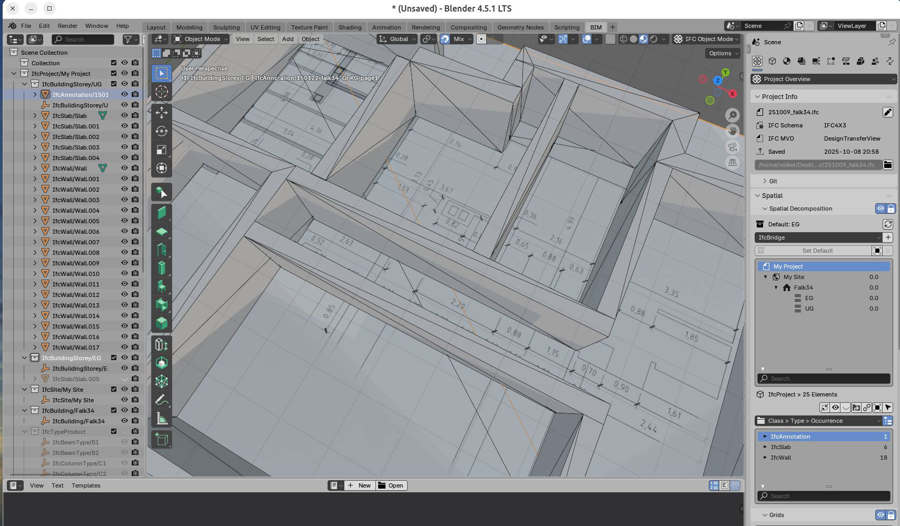Activate the Rotate tool
The width and height of the screenshot is (900, 526).
pyautogui.click(x=162, y=131)
